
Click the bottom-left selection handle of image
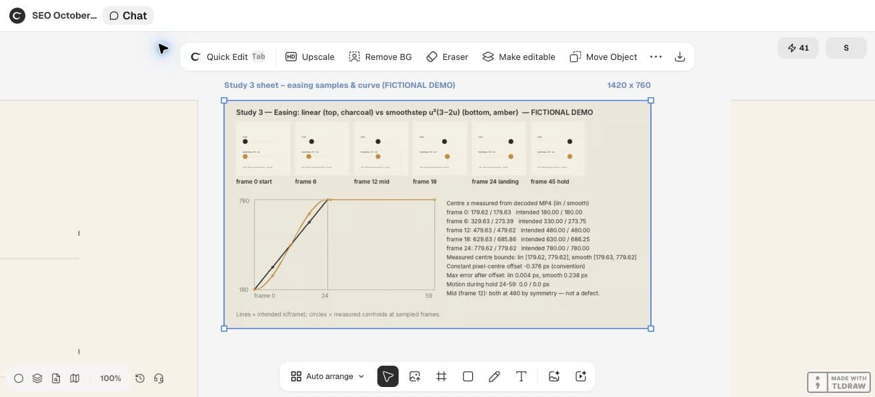click(224, 328)
